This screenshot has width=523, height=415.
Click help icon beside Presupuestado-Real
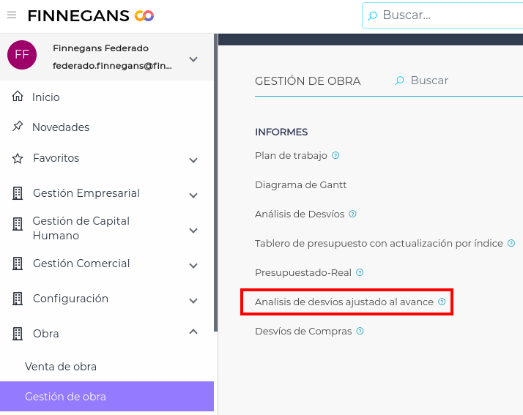pos(360,272)
